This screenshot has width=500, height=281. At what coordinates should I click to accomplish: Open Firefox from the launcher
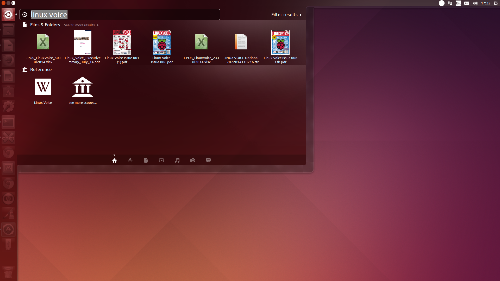coord(8,61)
